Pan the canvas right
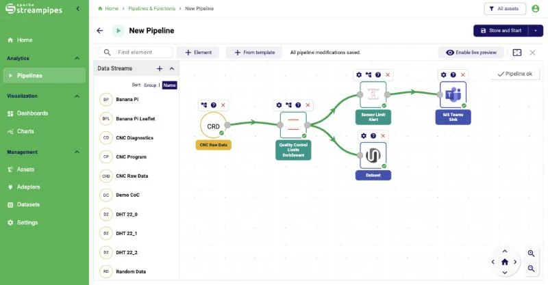The height and width of the screenshot is (285, 548). (x=515, y=262)
